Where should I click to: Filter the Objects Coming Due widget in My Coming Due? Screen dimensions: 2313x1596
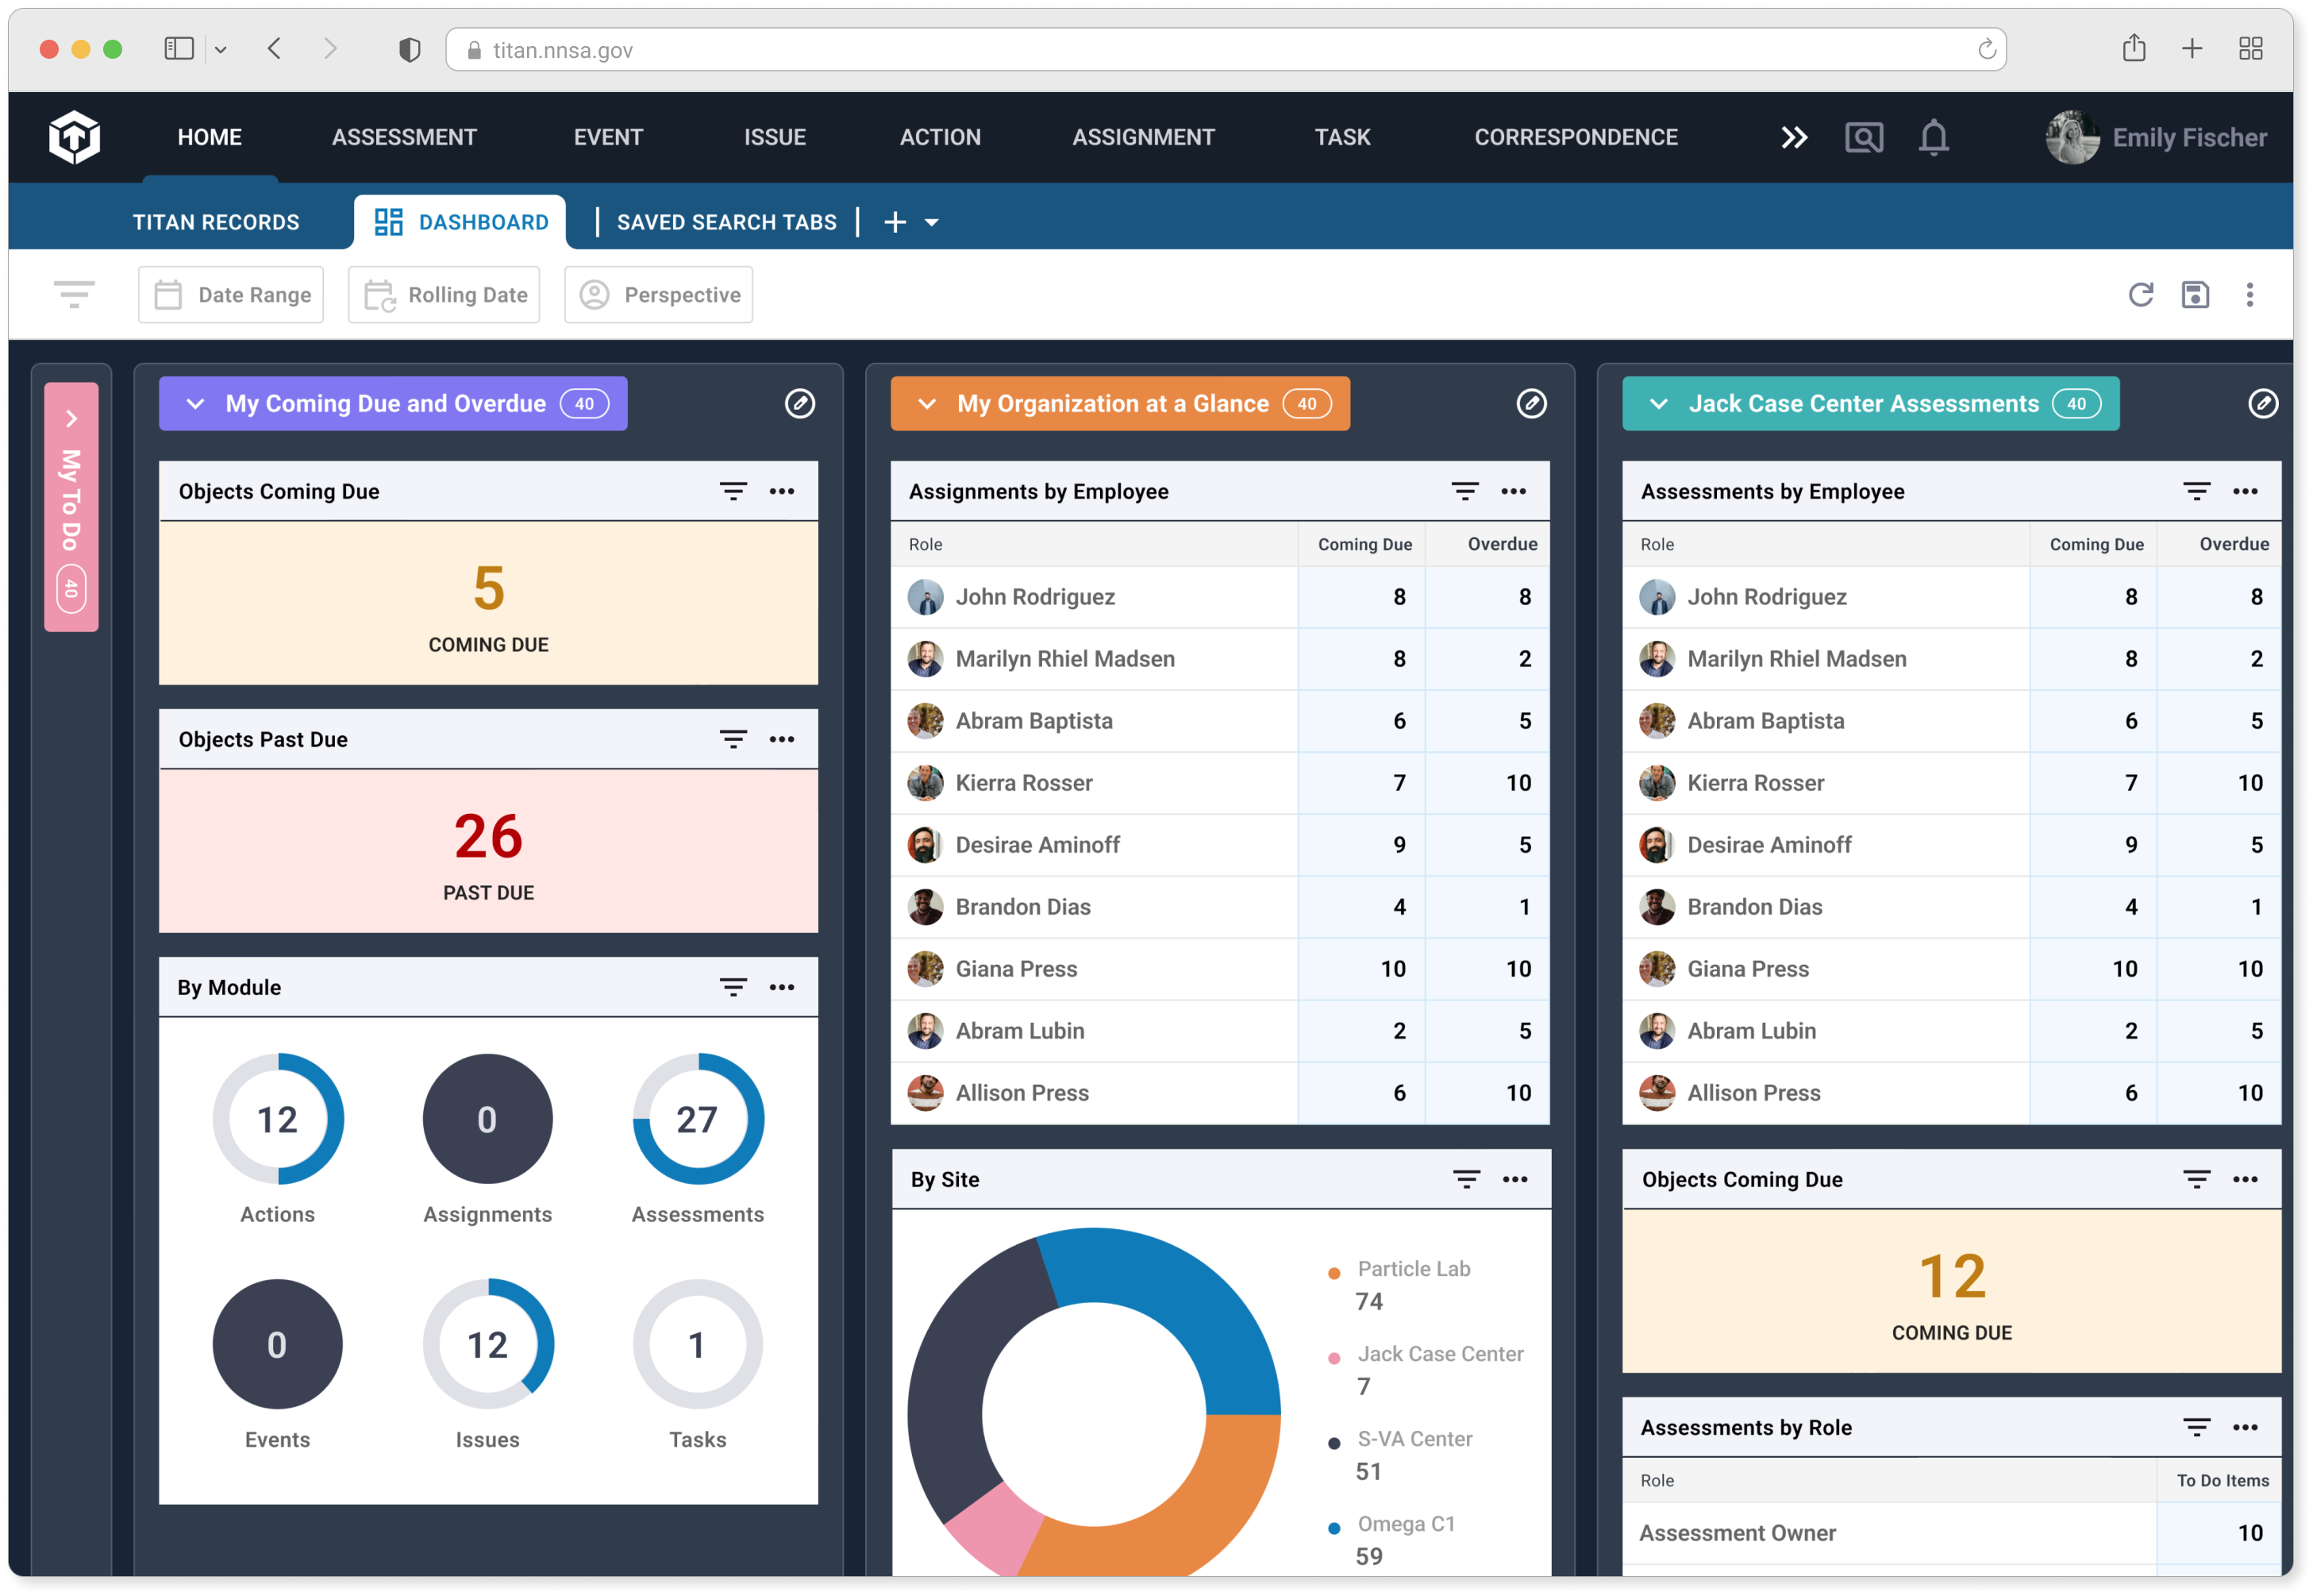coord(733,491)
